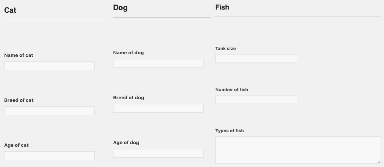The width and height of the screenshot is (384, 167).
Task: Select the Dog section heading
Action: tap(120, 8)
